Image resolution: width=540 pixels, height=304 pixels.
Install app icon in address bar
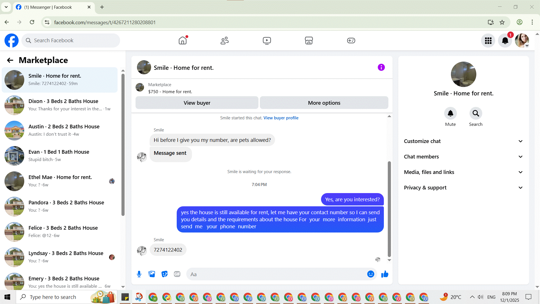[x=491, y=22]
